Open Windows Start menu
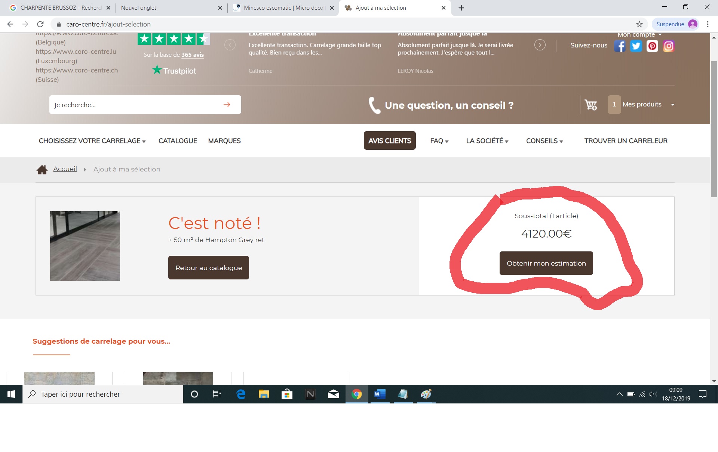This screenshot has height=452, width=718. (11, 394)
